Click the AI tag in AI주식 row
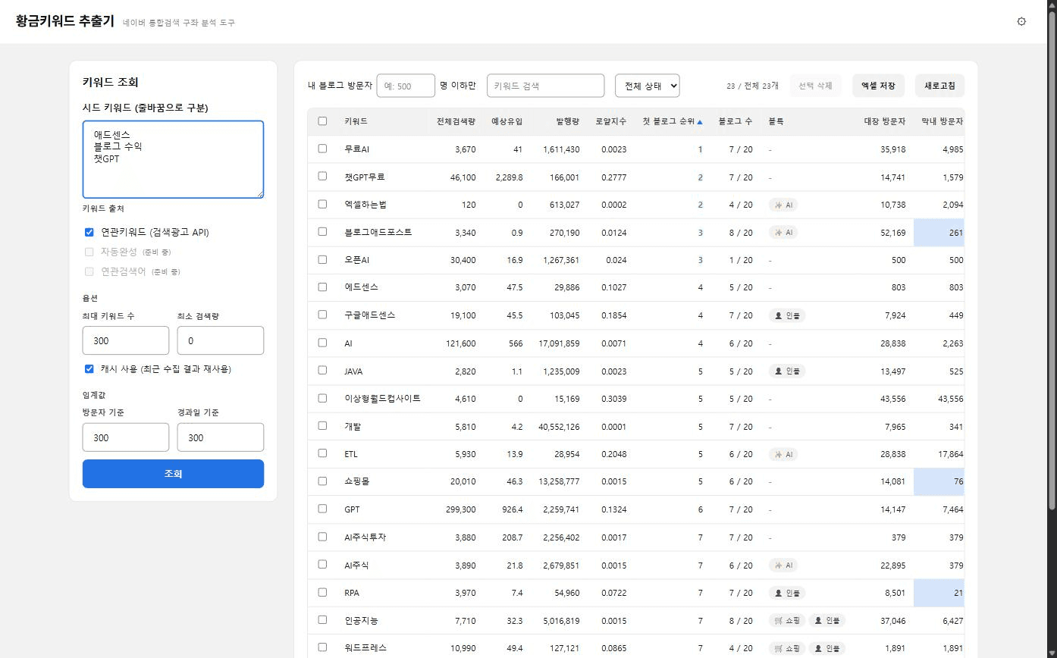The image size is (1057, 658). [783, 566]
